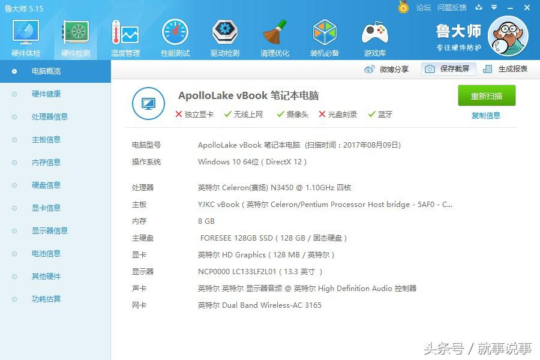Start 清理优化 cleanup optimization

[274, 36]
